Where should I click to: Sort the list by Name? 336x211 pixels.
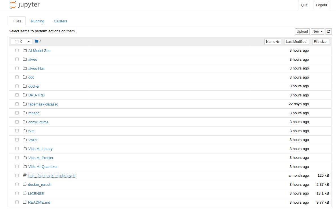click(273, 42)
